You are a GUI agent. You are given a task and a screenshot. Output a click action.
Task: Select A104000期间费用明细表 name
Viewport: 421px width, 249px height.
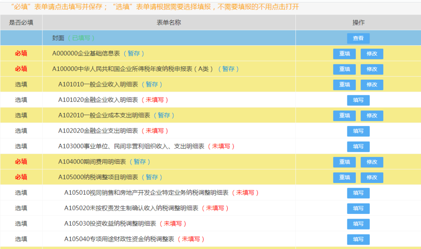click(x=92, y=162)
